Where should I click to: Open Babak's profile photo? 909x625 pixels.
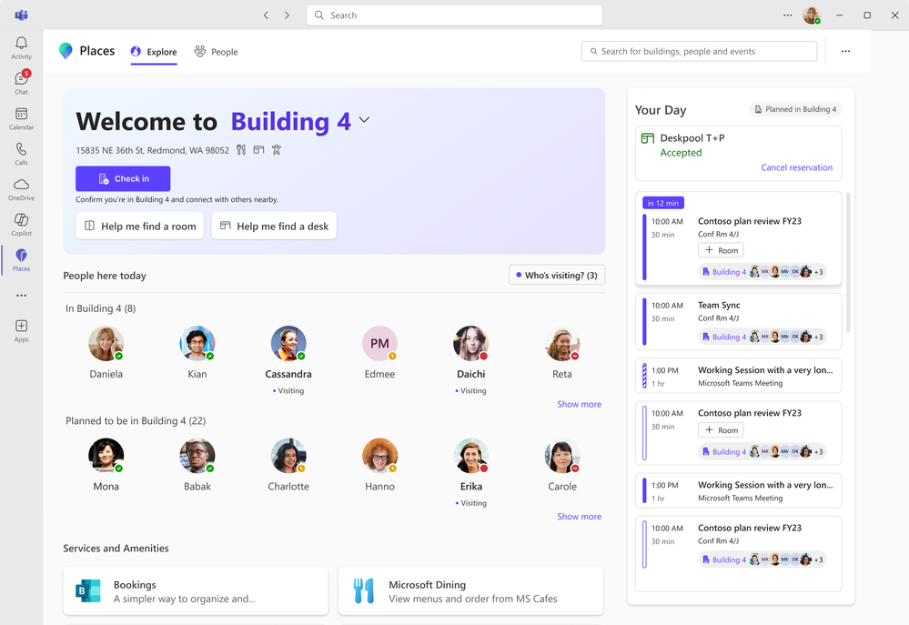point(197,456)
